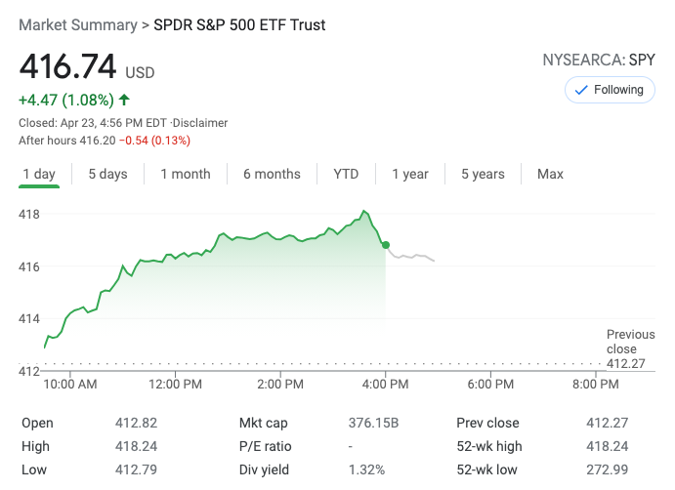Select the 1 day tab
Image resolution: width=675 pixels, height=490 pixels.
point(39,174)
